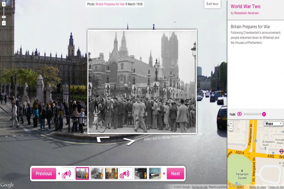284x189 pixels.
Task: Go to the Previous tour stop
Action: tap(44, 174)
